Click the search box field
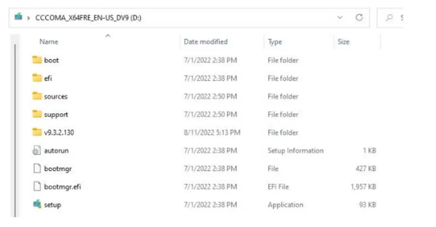This screenshot has height=227, width=436. [x=393, y=18]
